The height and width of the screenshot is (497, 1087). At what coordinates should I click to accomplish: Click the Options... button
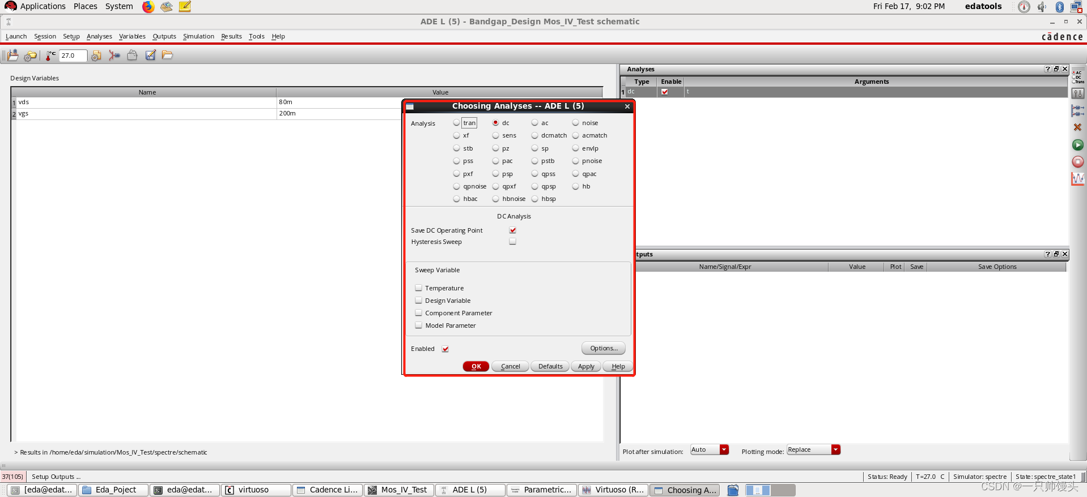coord(604,348)
